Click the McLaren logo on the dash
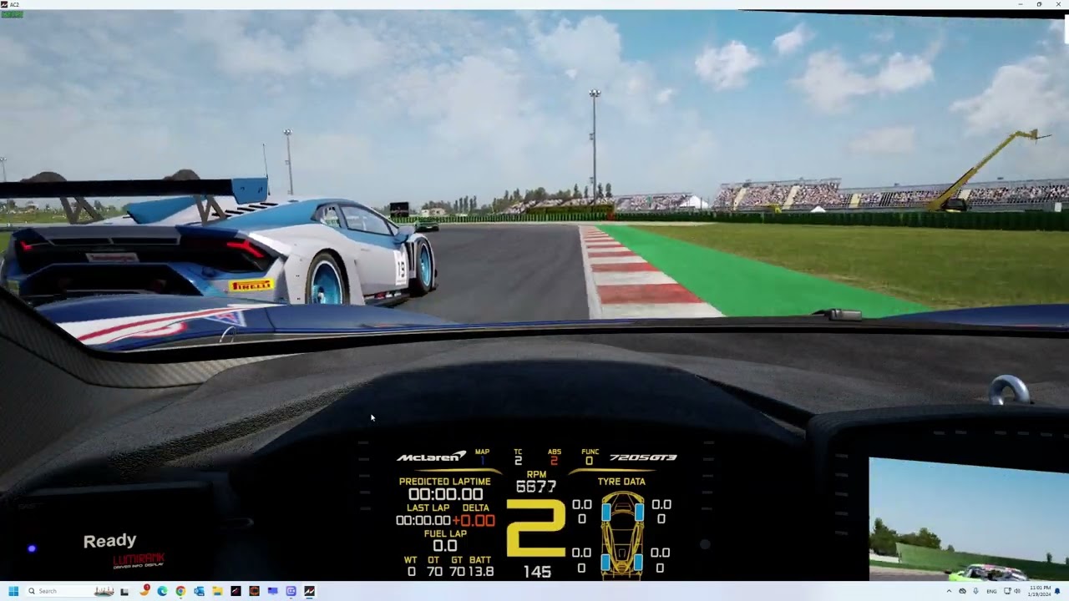 pyautogui.click(x=431, y=457)
